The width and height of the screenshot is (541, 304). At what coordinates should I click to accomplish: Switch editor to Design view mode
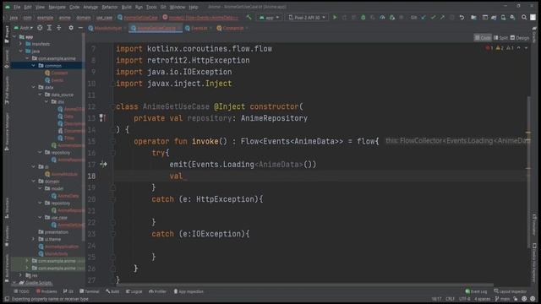tap(520, 37)
